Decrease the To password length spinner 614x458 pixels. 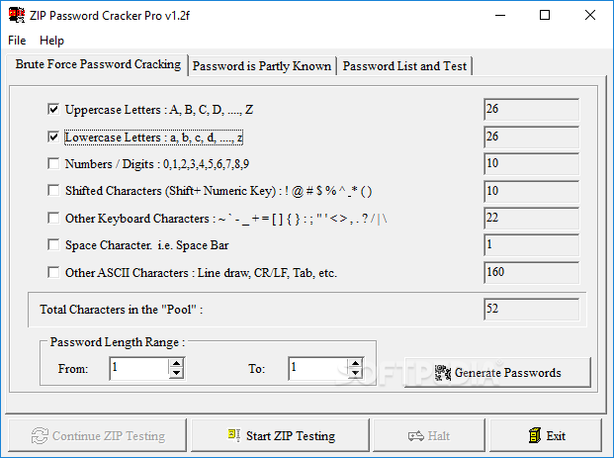tap(356, 373)
